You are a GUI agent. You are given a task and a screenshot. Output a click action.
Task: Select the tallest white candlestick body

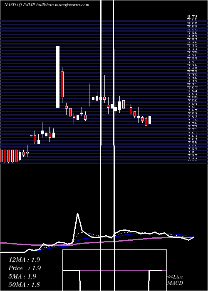(58, 76)
